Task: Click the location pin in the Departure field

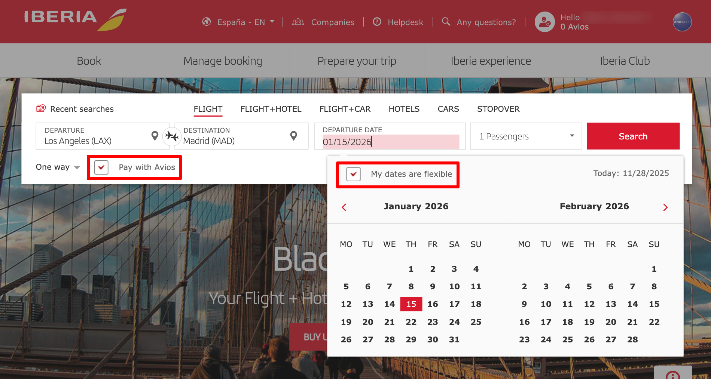Action: 155,136
